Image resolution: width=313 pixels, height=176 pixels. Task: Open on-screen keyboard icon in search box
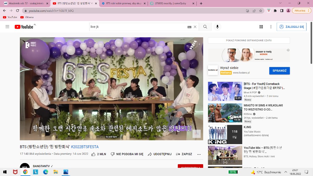[x=189, y=27]
